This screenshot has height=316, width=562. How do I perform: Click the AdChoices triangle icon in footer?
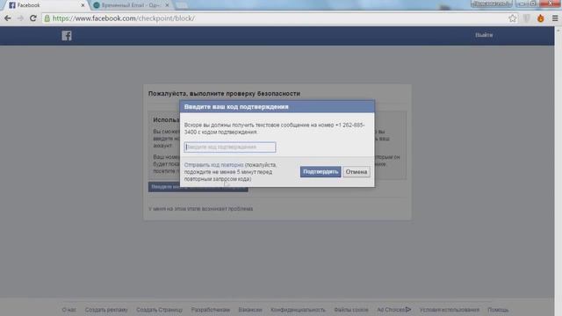coord(408,309)
